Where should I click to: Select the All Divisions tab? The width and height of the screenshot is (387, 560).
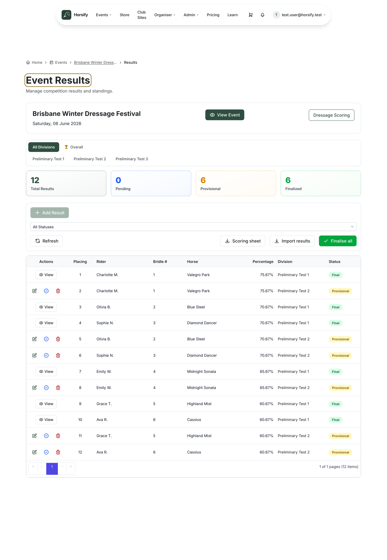click(44, 147)
